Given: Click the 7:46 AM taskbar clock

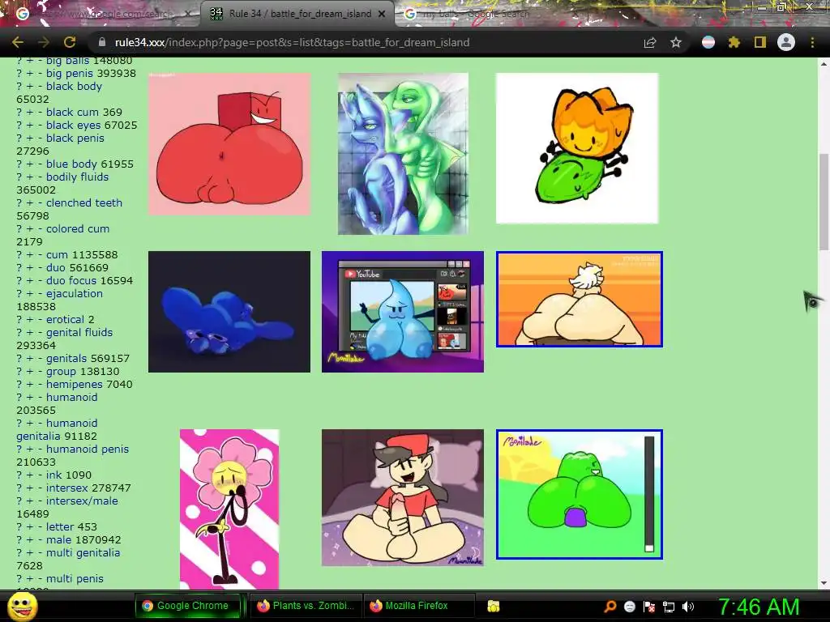Looking at the screenshot, I should click(x=759, y=607).
